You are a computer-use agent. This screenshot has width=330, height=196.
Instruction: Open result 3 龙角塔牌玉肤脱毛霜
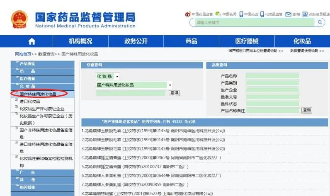point(153,149)
